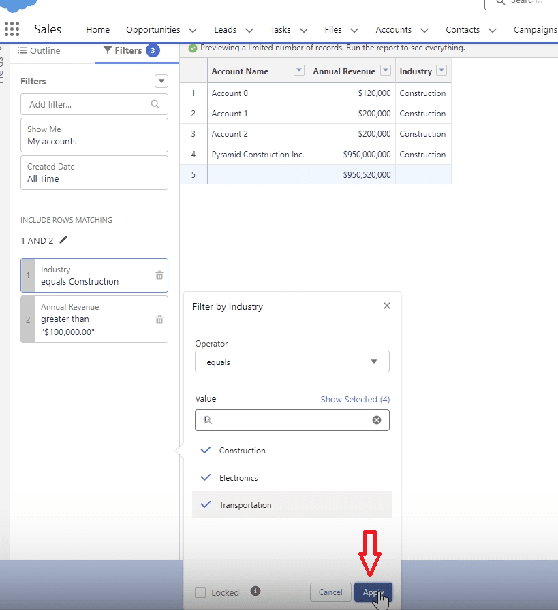Click the Account 0 cell

(x=258, y=93)
